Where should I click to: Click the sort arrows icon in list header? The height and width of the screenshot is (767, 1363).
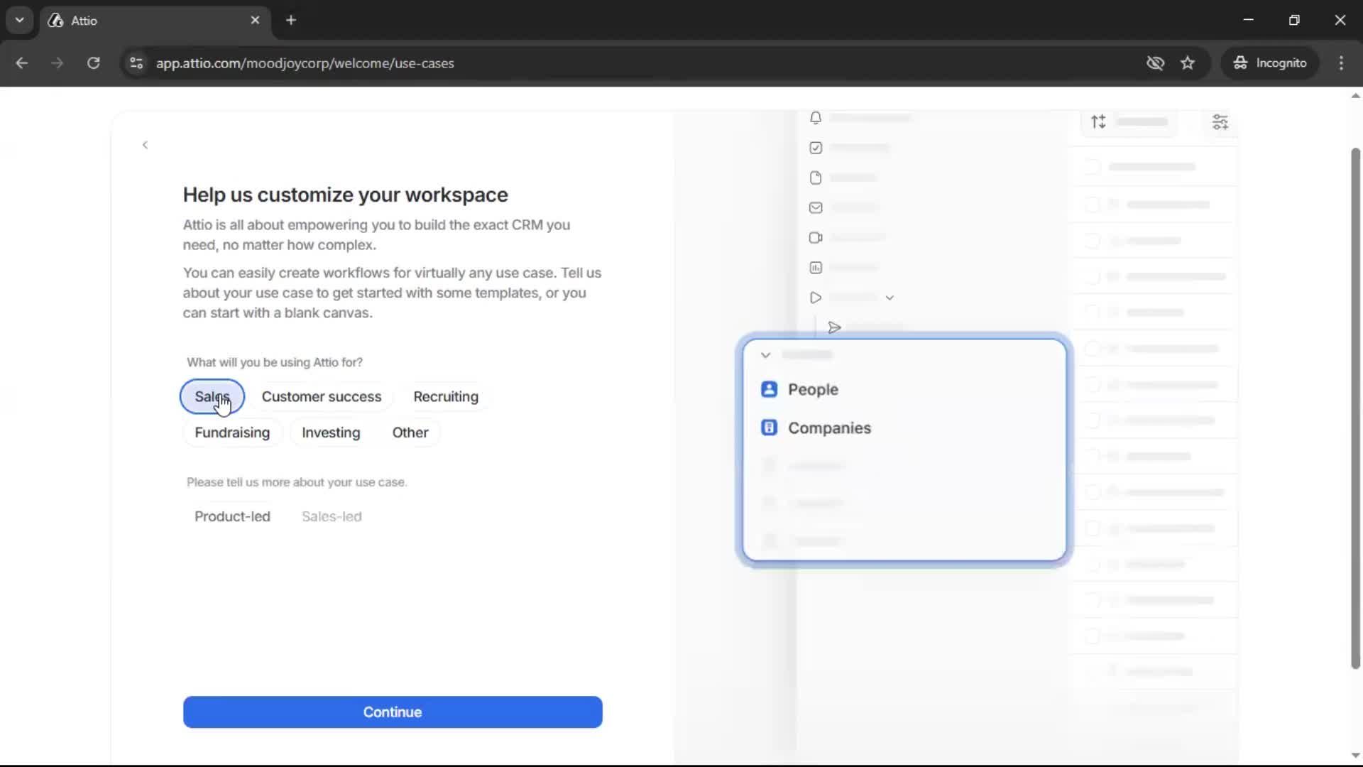(1097, 121)
